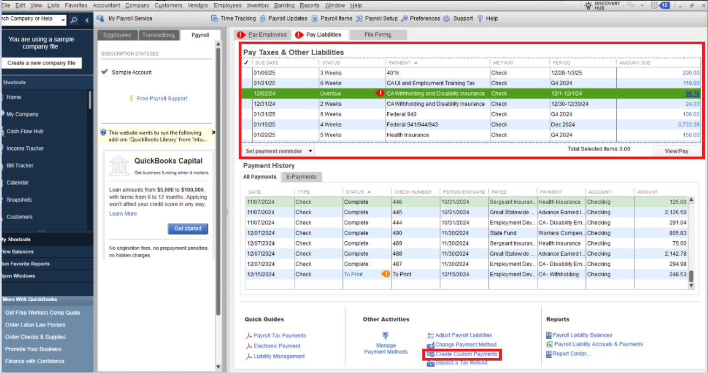Click the search magnifier icon
Image resolution: width=708 pixels, height=373 pixels.
[74, 20]
